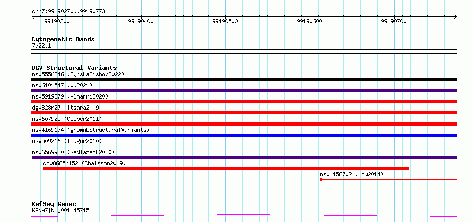The image size is (472, 222).
Task: Open nsv607925 (Cooper2011) label
Action: click(x=67, y=119)
